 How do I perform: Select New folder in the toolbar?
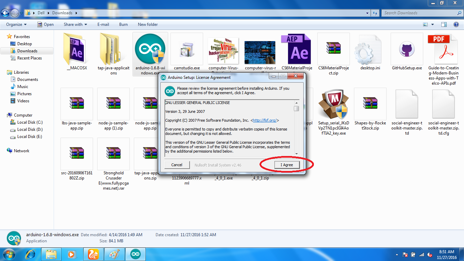coord(147,24)
